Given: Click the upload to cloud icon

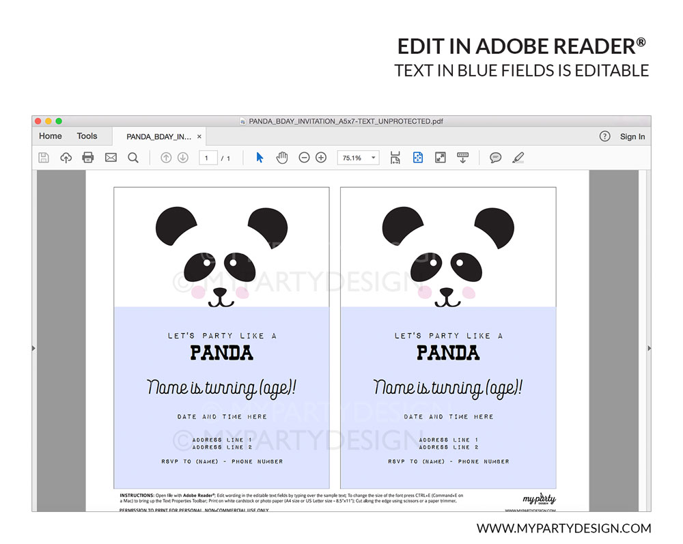Looking at the screenshot, I should pos(66,158).
